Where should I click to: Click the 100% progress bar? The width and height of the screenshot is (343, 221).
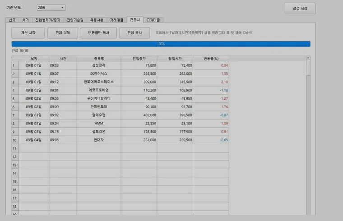pos(161,44)
